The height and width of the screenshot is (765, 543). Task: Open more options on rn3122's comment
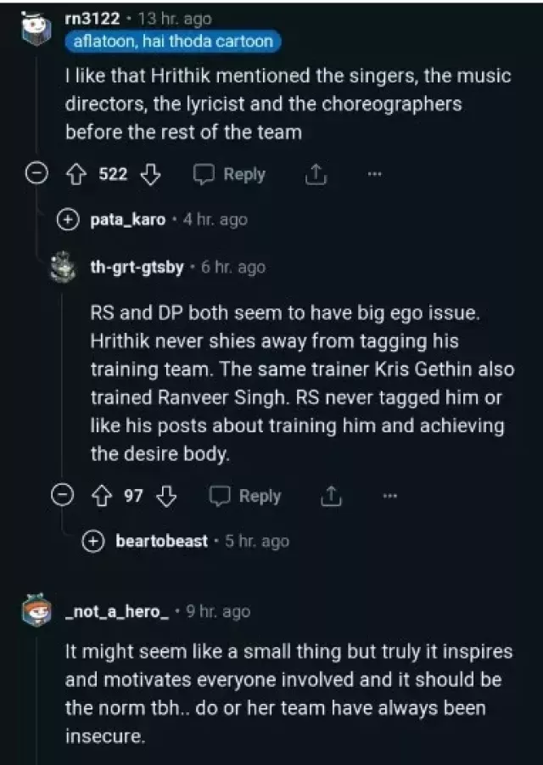click(374, 175)
